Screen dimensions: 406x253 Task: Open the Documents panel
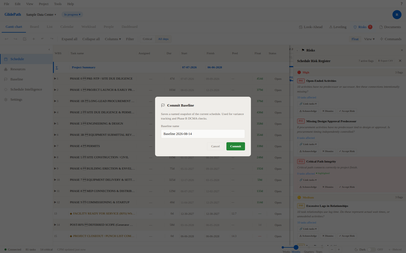tap(390, 27)
